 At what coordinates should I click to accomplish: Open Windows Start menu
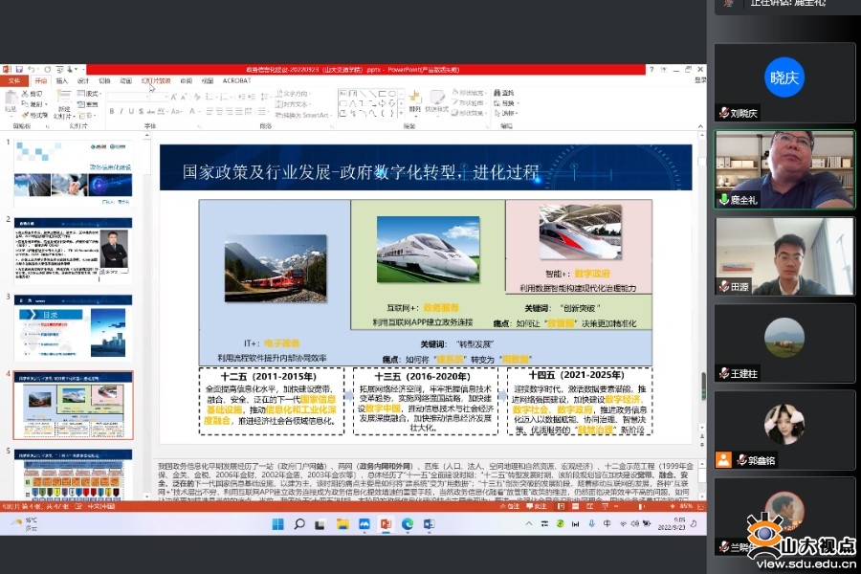tap(277, 524)
